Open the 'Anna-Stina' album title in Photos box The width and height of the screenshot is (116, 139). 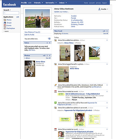(x=40, y=62)
